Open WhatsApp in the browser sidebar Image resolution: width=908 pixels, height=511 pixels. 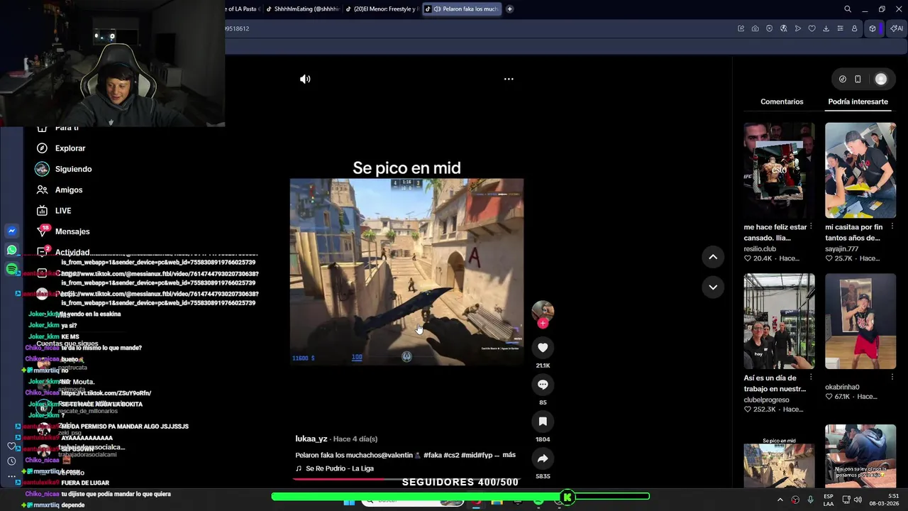point(11,250)
